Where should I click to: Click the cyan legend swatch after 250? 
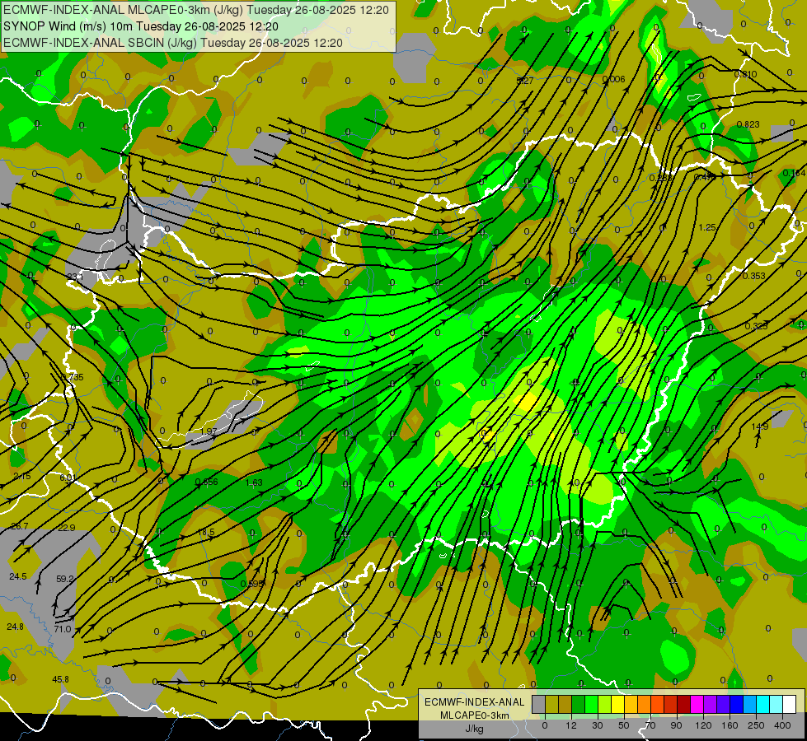[763, 704]
